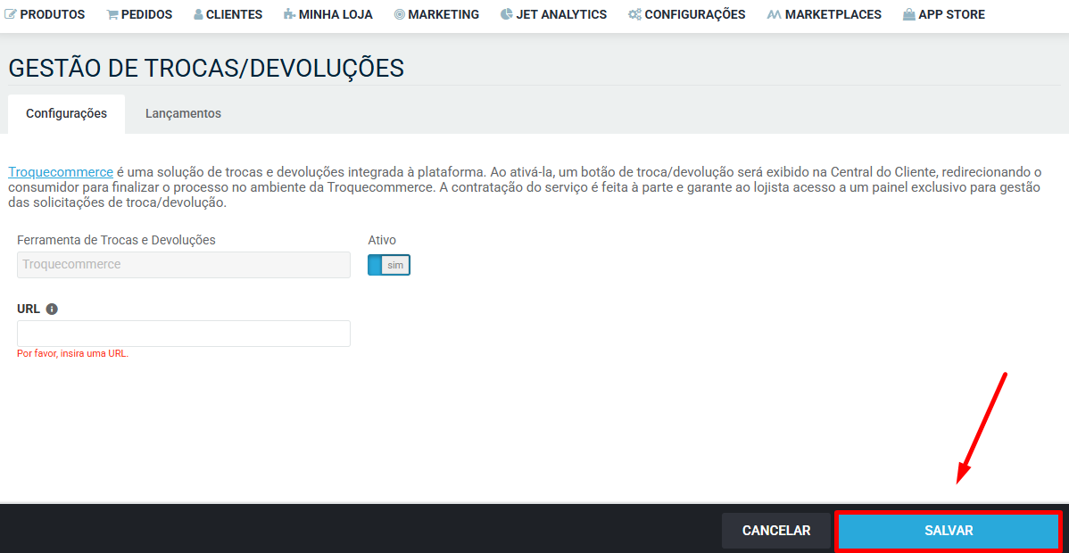Open the MINHA LOJA menu

[x=328, y=14]
